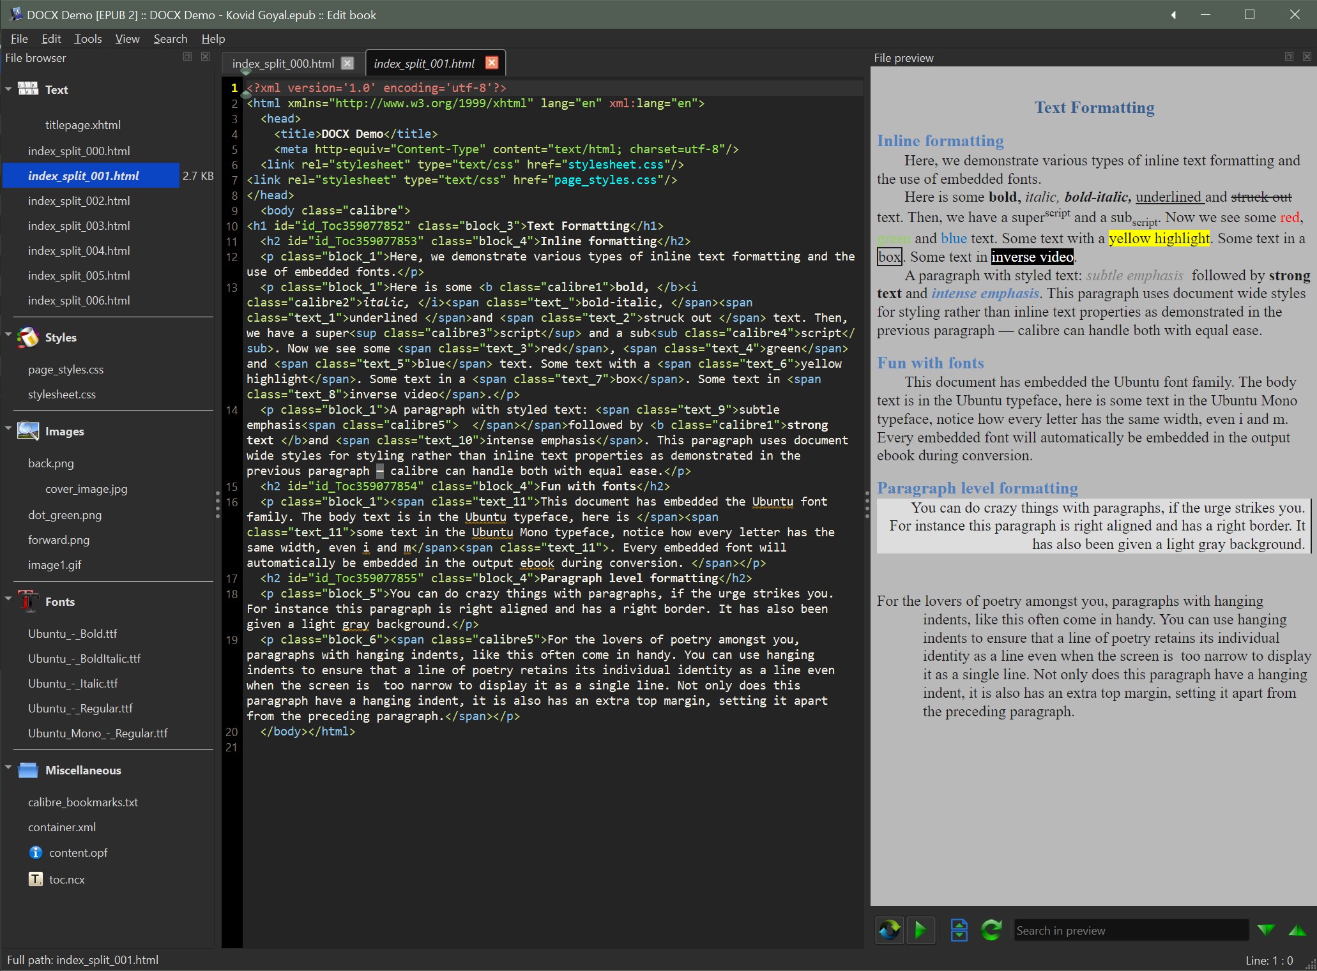Click the split file at location icon
1317x971 pixels.
tap(959, 930)
